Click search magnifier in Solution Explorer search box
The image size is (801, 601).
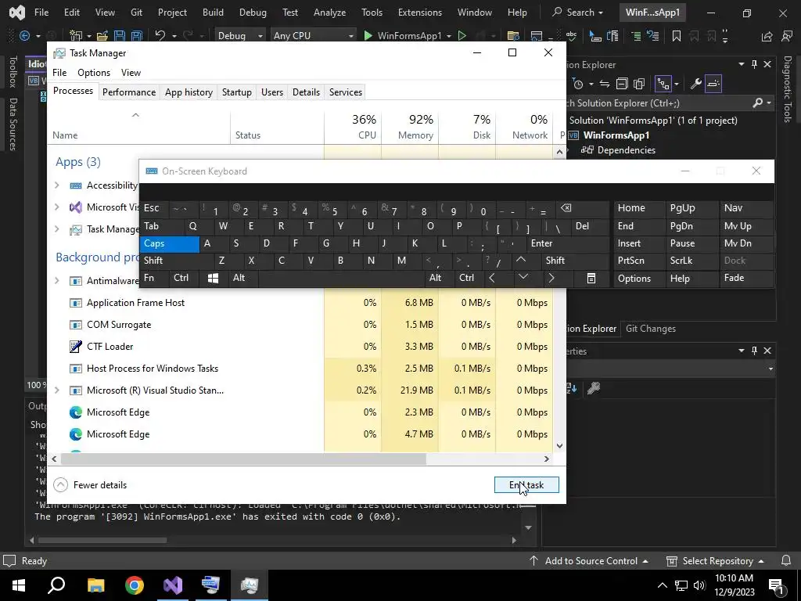(757, 103)
